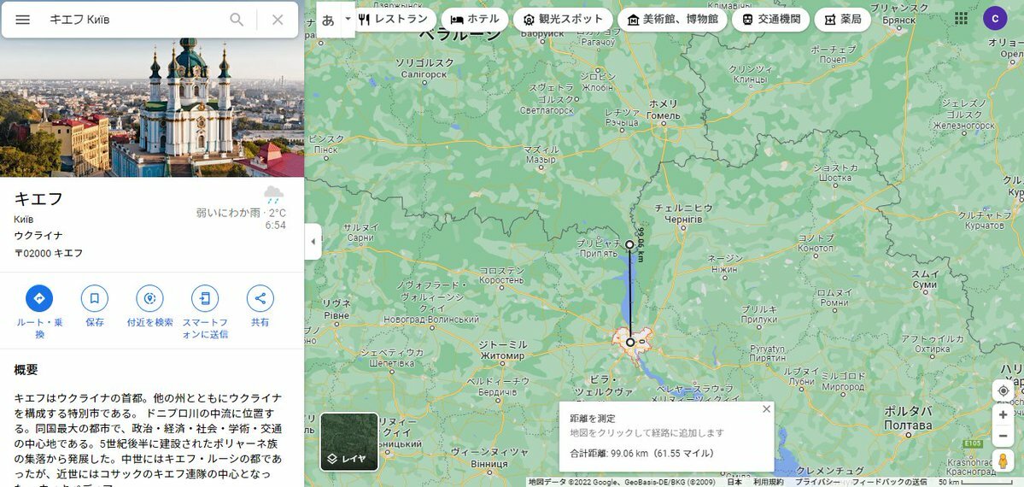The image size is (1024, 487).
Task: Send to phone via スマートフォンに送信 icon
Action: pos(205,298)
